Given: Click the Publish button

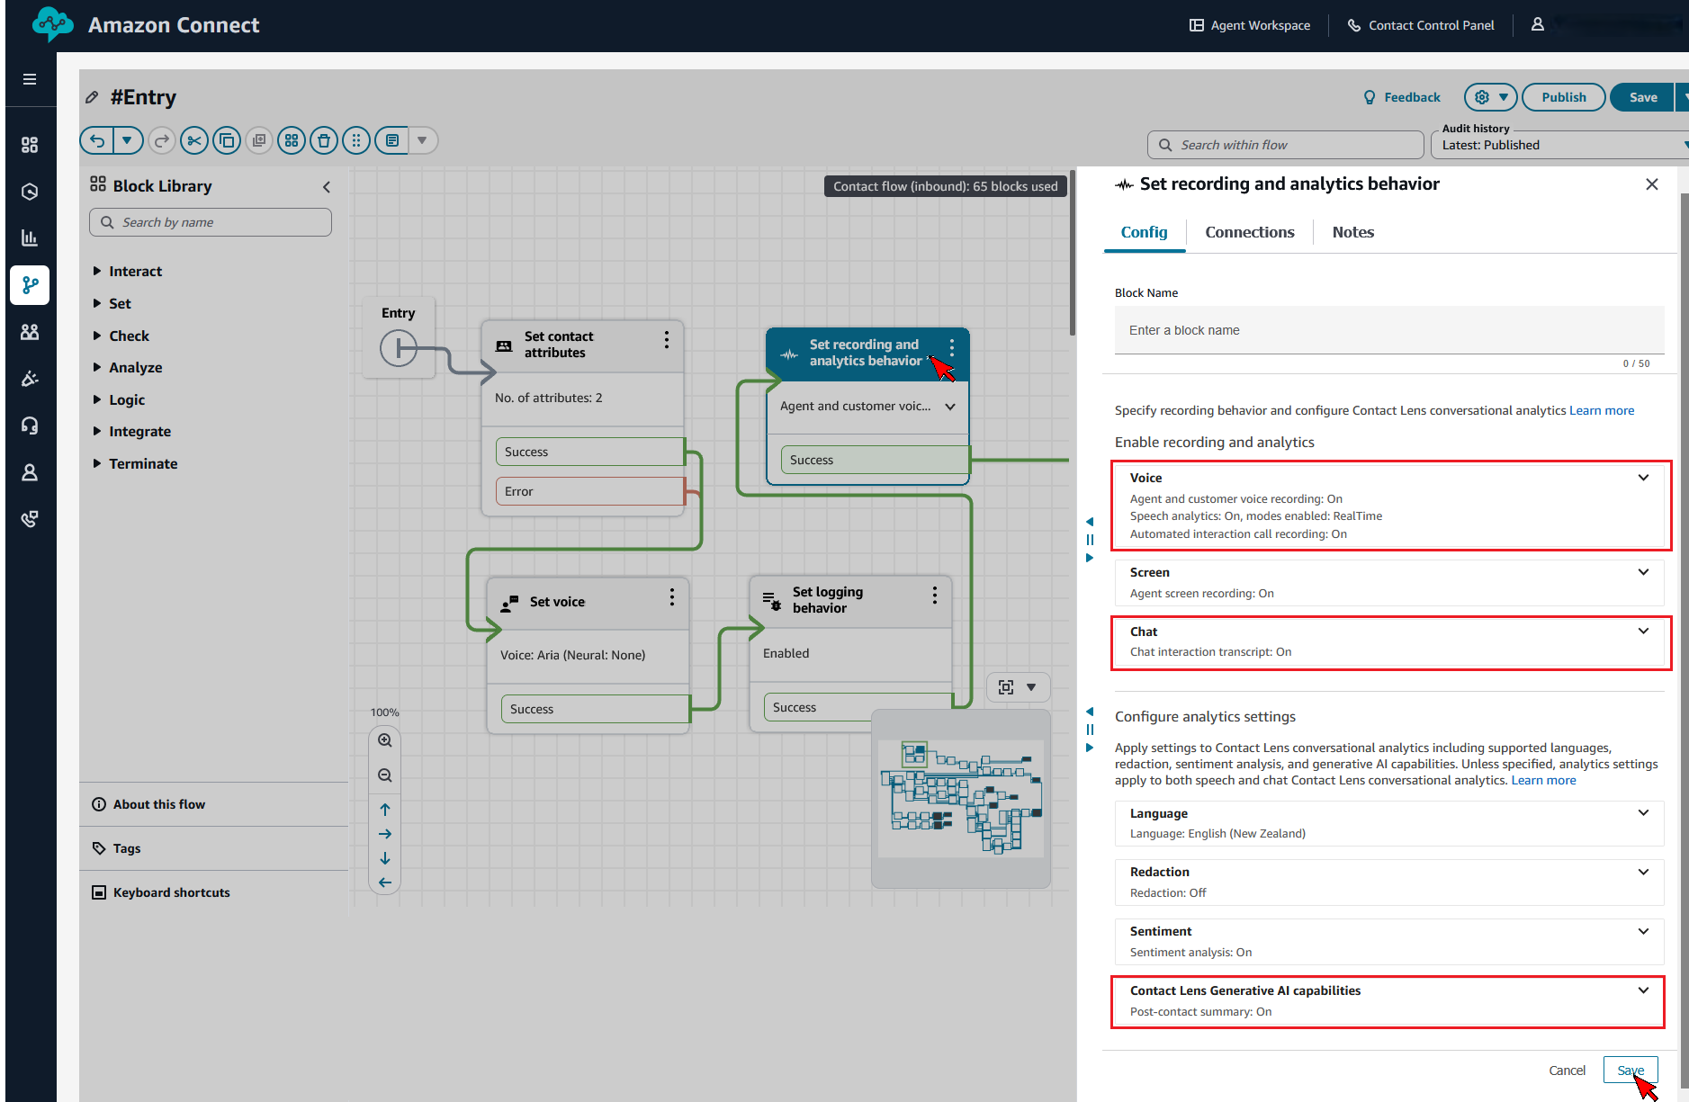Looking at the screenshot, I should pyautogui.click(x=1563, y=97).
